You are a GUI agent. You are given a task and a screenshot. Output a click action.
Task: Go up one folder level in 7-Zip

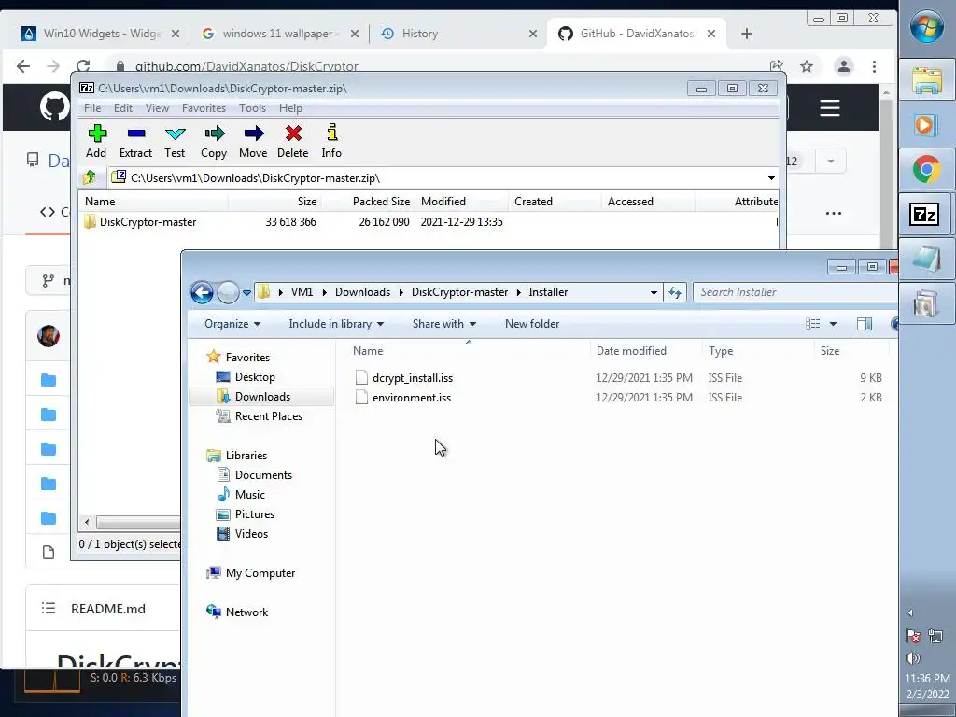click(x=90, y=177)
